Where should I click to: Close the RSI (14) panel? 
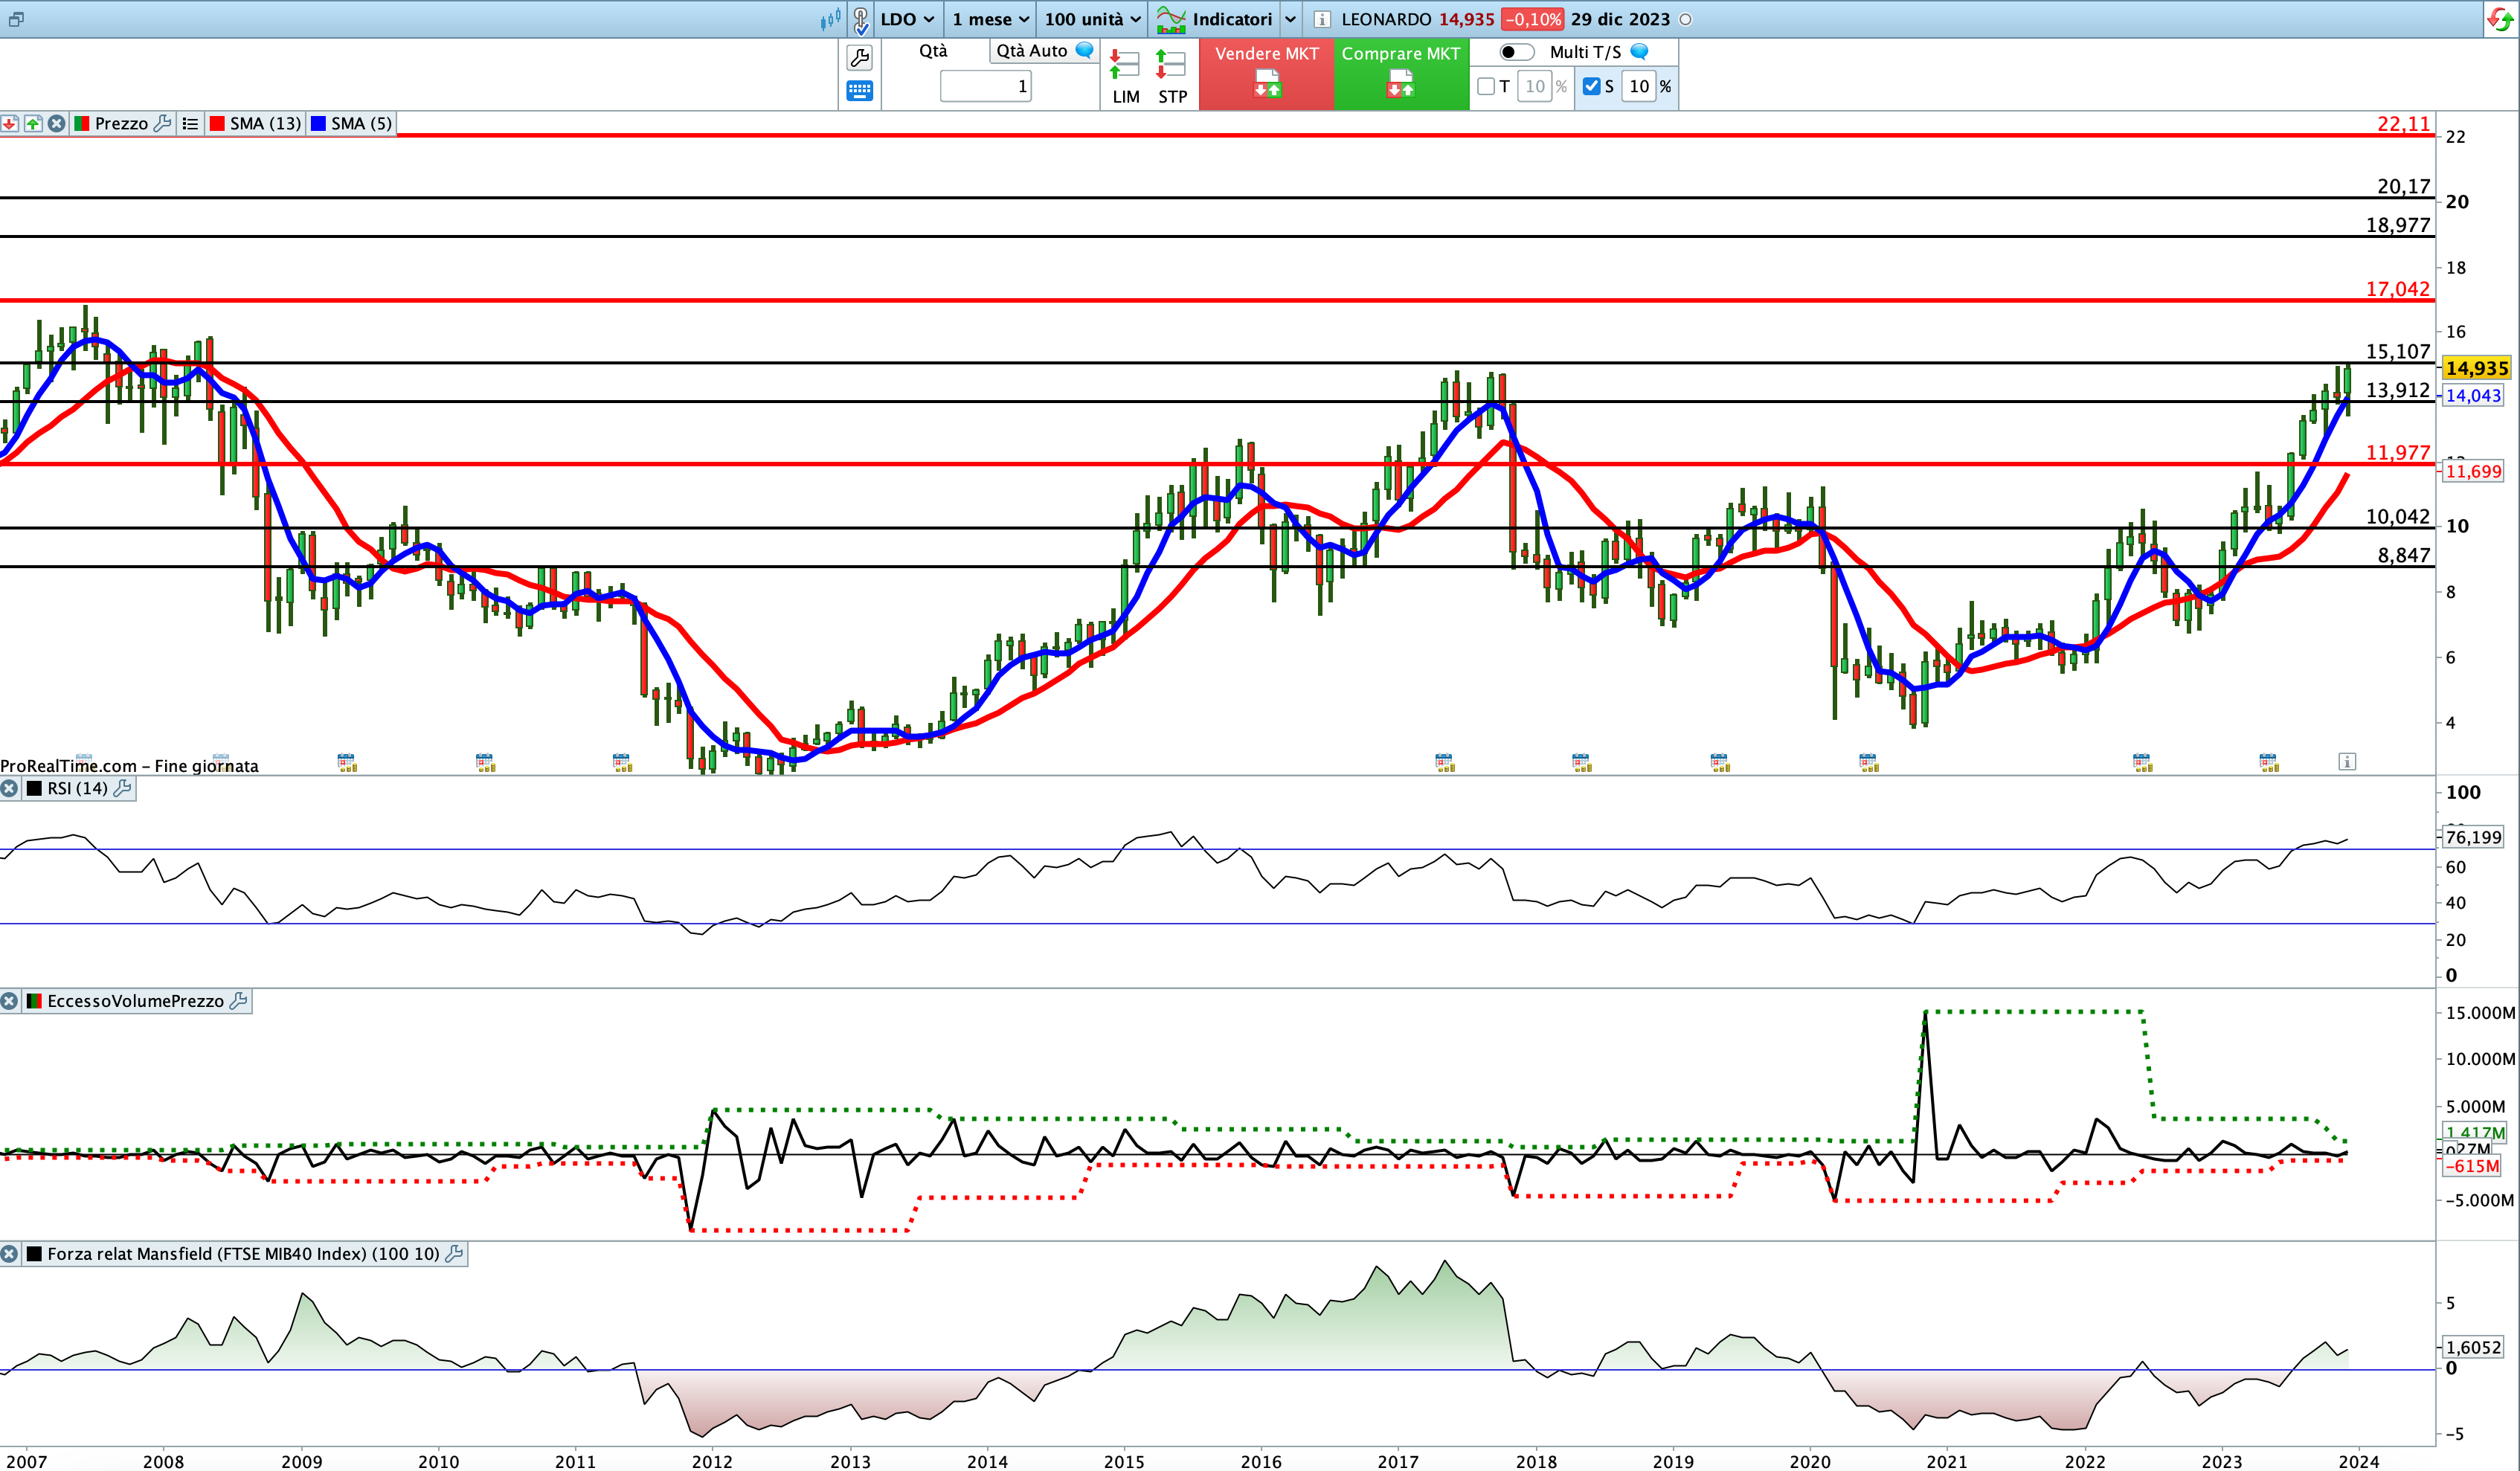click(9, 789)
